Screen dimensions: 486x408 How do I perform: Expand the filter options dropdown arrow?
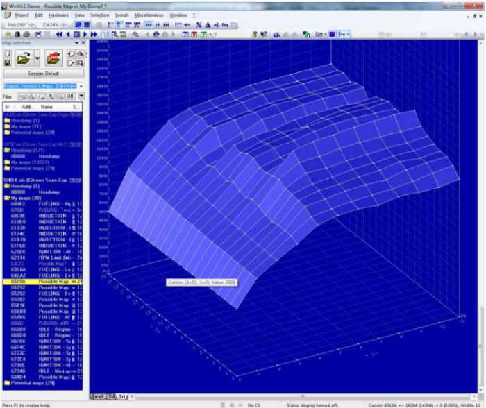pos(81,96)
